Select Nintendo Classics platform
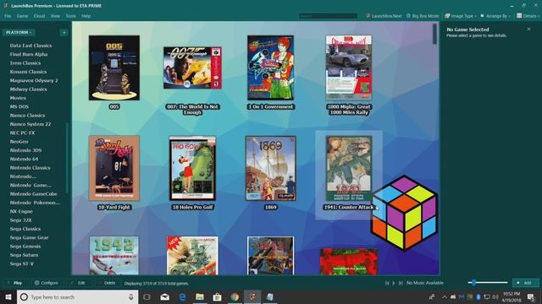542x304 pixels. tap(30, 168)
